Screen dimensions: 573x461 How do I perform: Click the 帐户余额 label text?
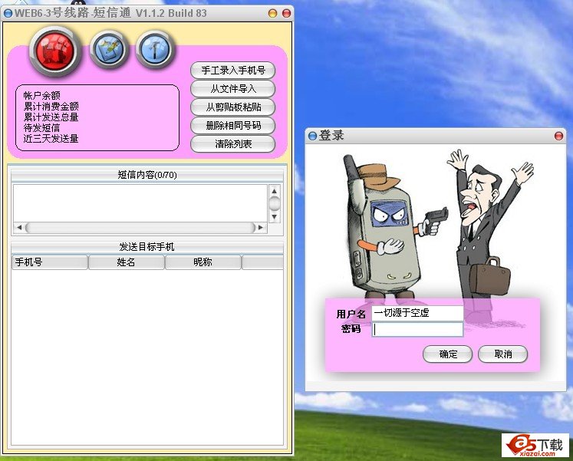pos(41,96)
